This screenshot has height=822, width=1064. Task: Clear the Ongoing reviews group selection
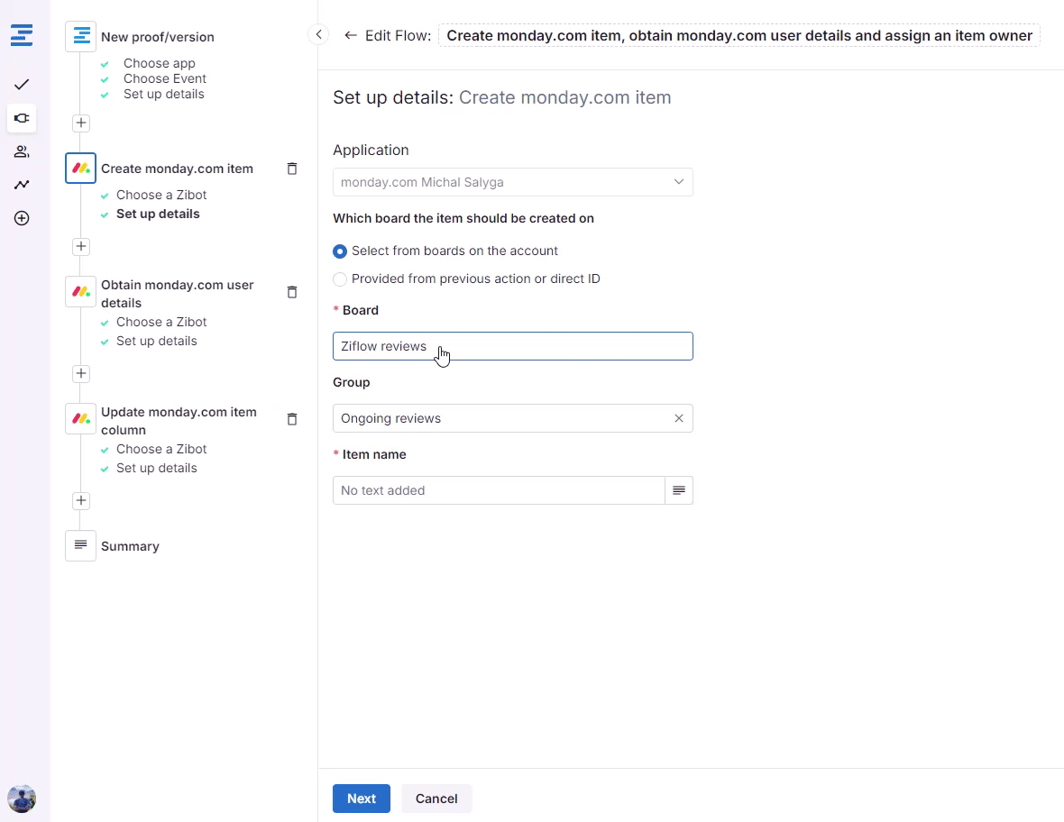[679, 418]
